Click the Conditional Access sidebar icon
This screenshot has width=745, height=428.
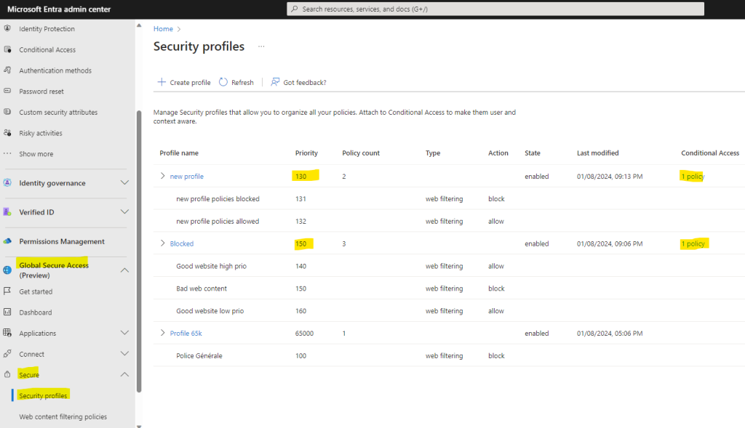pos(7,49)
